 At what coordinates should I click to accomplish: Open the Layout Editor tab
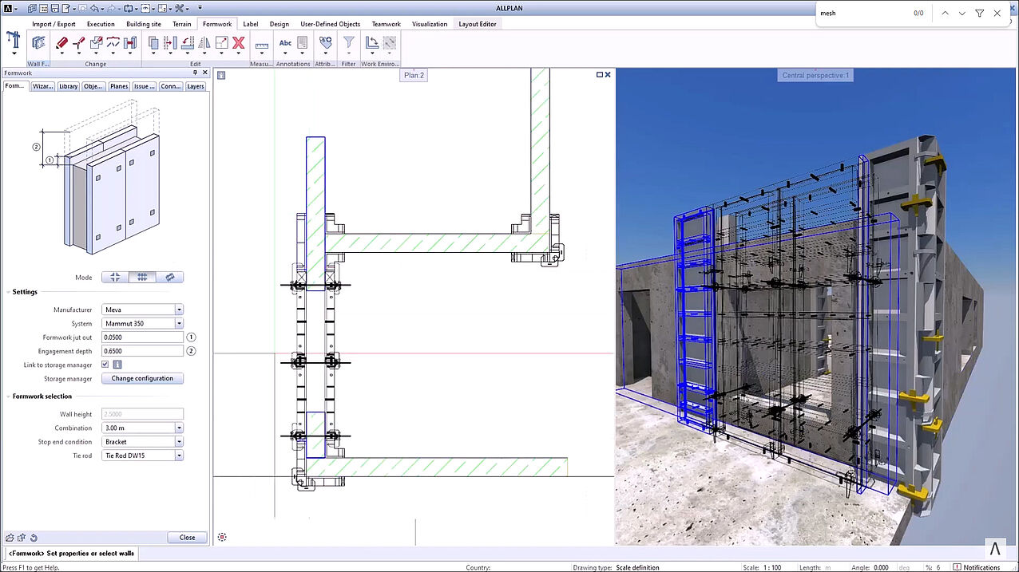pyautogui.click(x=478, y=24)
